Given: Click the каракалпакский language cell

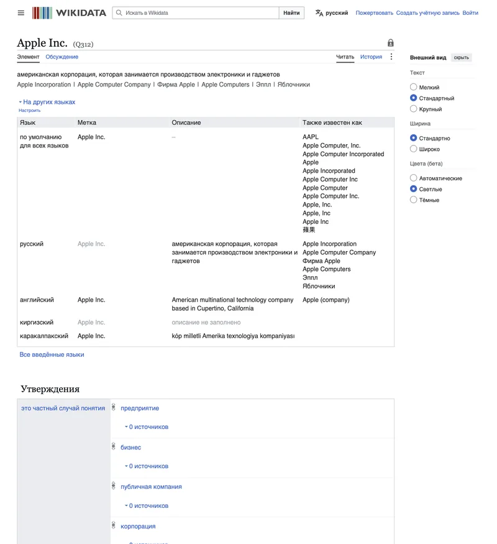Looking at the screenshot, I should 44,336.
